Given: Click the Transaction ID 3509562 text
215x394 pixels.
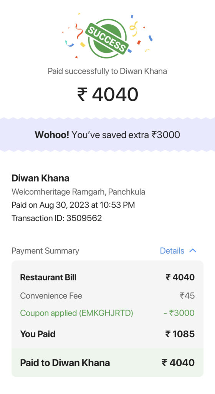Looking at the screenshot, I should pos(57,218).
